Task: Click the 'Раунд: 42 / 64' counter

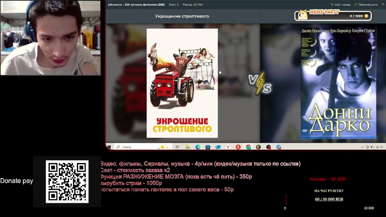Action: 193,5
